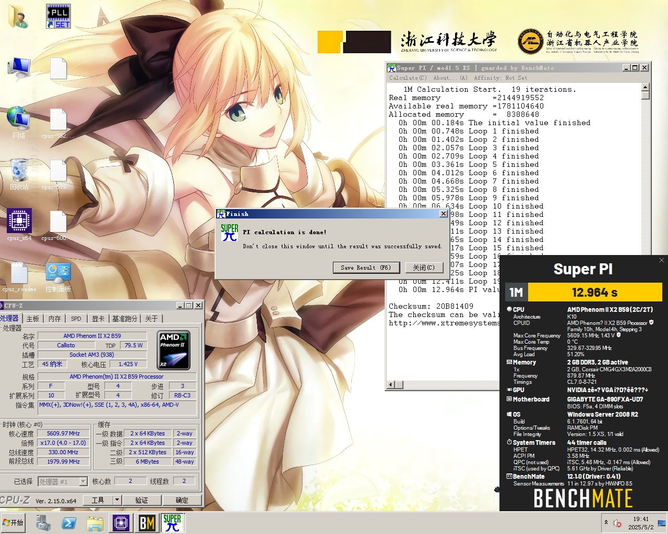Open the Computer desktop icon
Image resolution: width=668 pixels, height=534 pixels.
pos(19,68)
